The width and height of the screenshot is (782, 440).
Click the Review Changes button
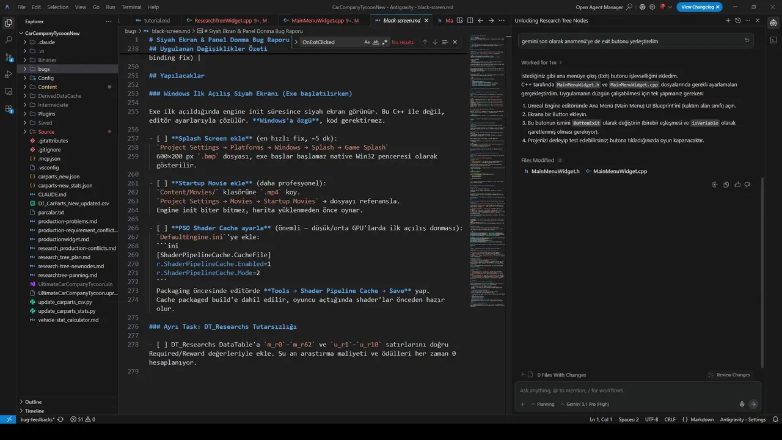click(729, 375)
